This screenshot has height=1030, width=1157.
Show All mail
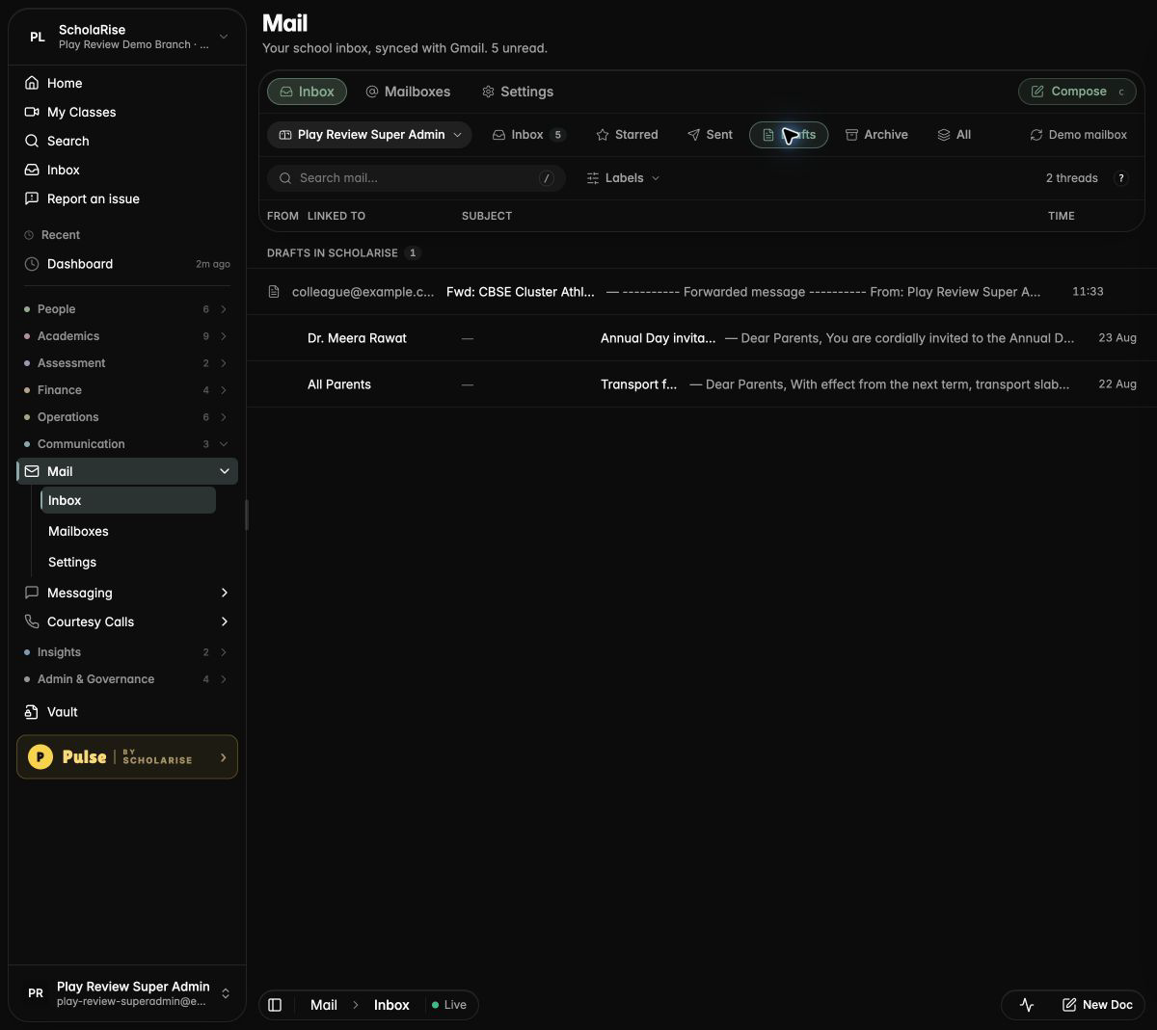(x=954, y=135)
